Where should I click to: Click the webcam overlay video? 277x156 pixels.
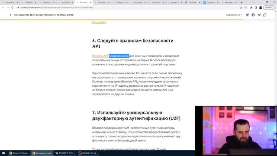(236, 130)
